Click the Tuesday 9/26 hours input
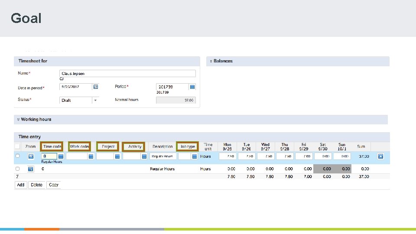This screenshot has width=416, height=234. click(247, 156)
